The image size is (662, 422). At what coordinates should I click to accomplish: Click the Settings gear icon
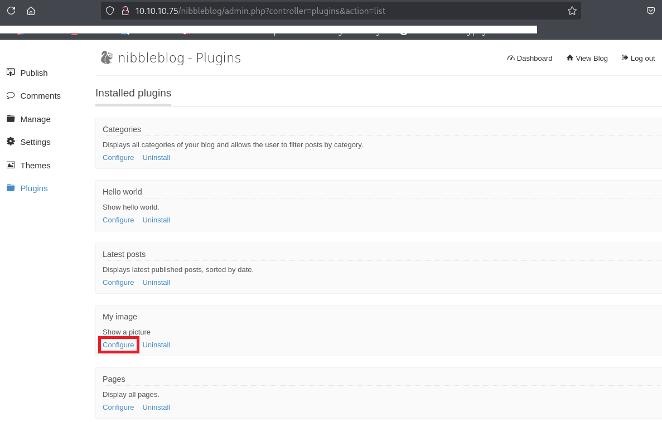pyautogui.click(x=11, y=142)
